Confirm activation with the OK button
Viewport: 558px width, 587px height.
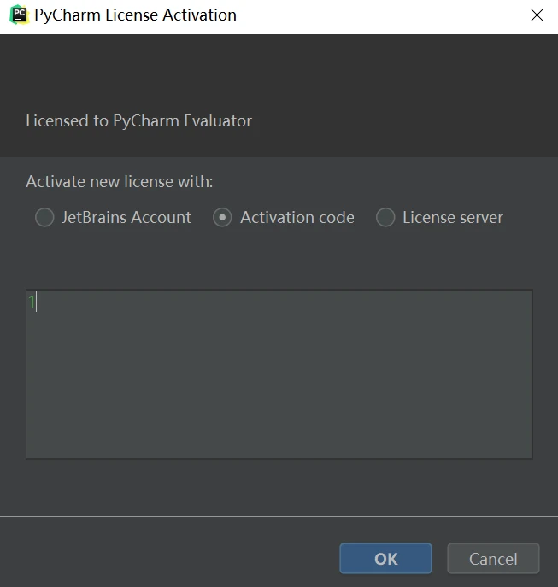click(385, 559)
